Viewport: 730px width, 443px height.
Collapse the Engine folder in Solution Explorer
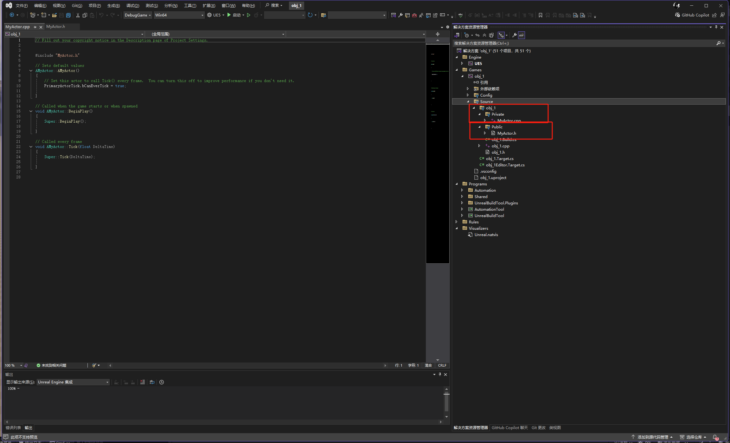pos(457,57)
